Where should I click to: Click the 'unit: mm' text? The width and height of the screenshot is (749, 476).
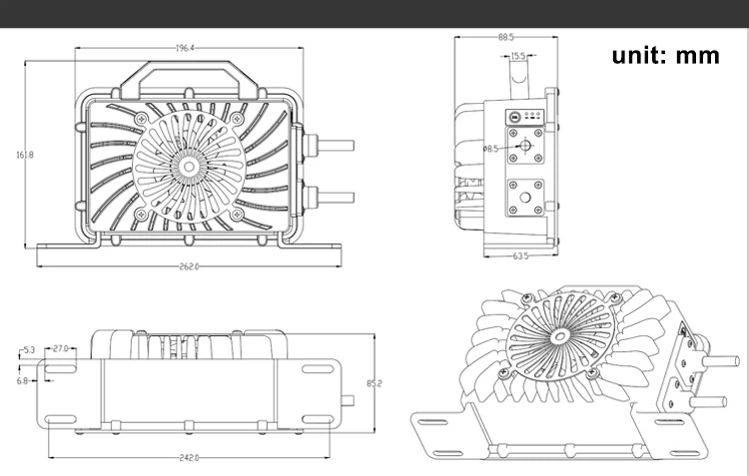tap(665, 55)
